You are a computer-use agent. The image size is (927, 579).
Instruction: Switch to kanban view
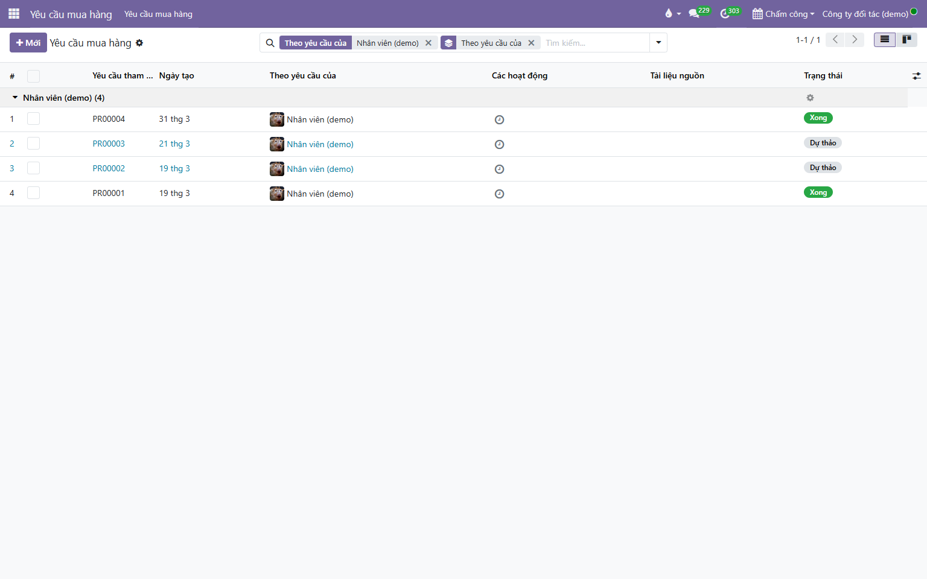tap(906, 40)
